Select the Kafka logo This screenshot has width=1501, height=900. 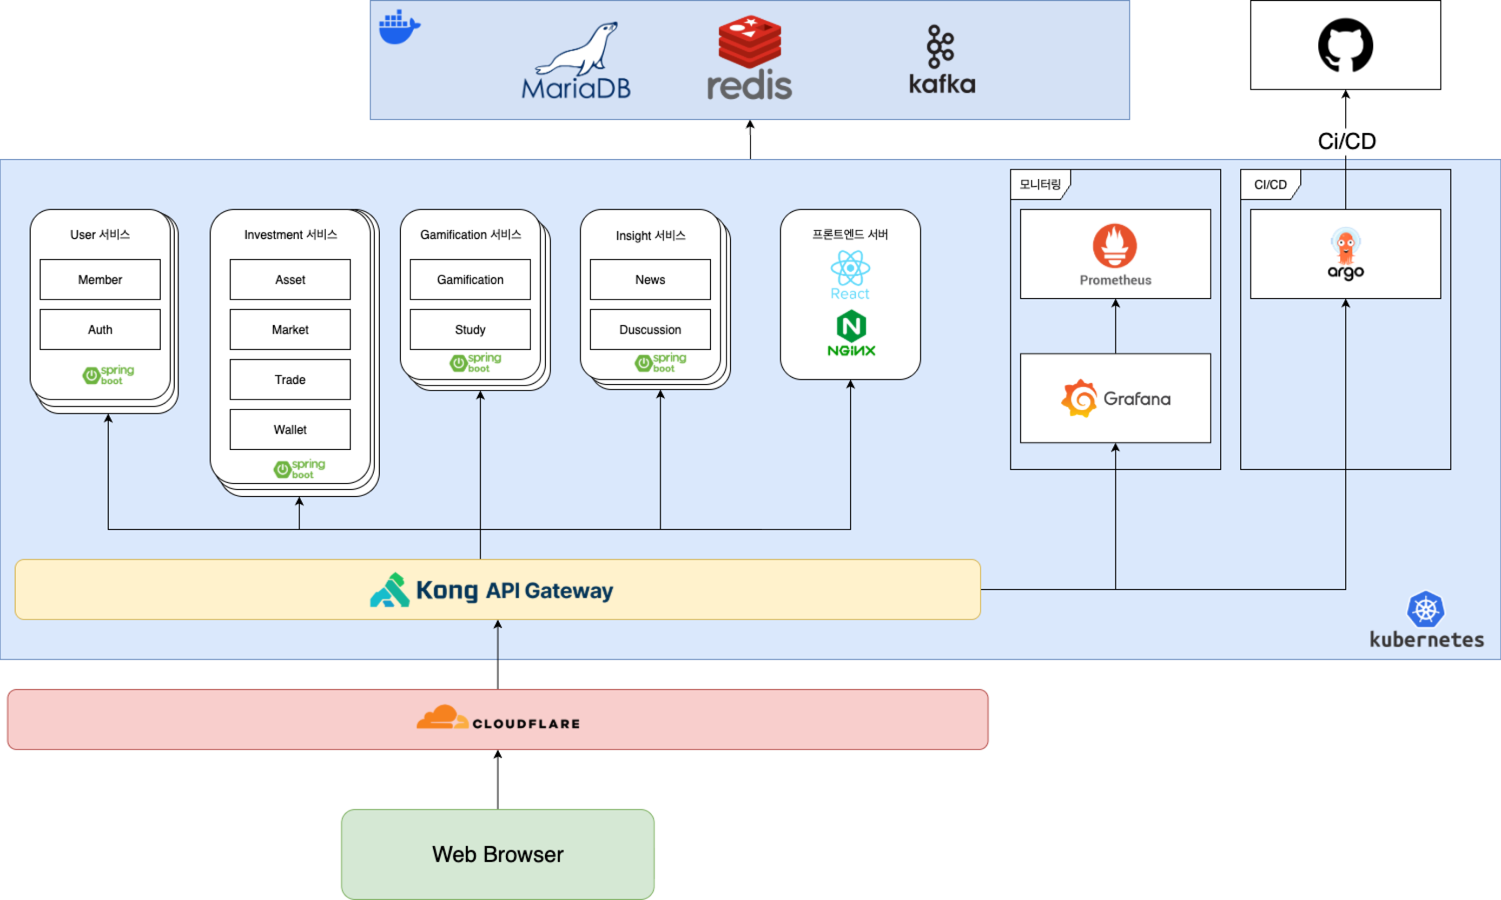941,59
